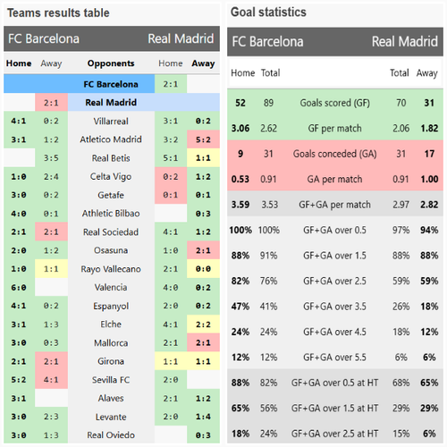Select the bold Home column header for Barcelona
The image size is (447, 447).
point(19,63)
